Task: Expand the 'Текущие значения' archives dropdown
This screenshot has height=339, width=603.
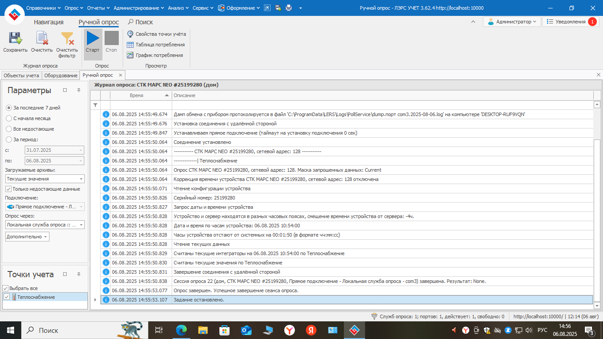Action: 81,179
